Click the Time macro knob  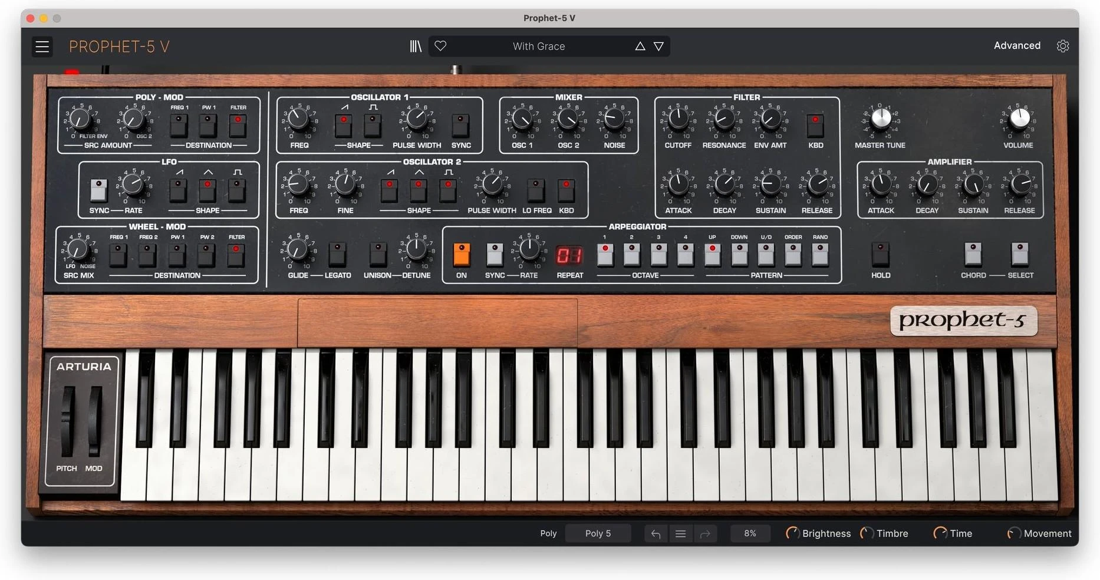coord(940,533)
